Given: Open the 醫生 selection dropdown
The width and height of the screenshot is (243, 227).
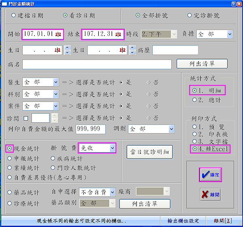Looking at the screenshot, I should click(x=56, y=82).
